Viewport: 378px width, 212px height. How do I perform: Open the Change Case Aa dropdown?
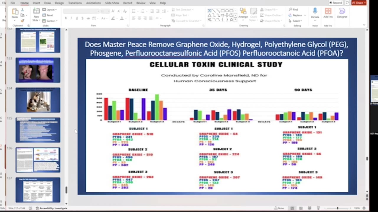(x=104, y=18)
